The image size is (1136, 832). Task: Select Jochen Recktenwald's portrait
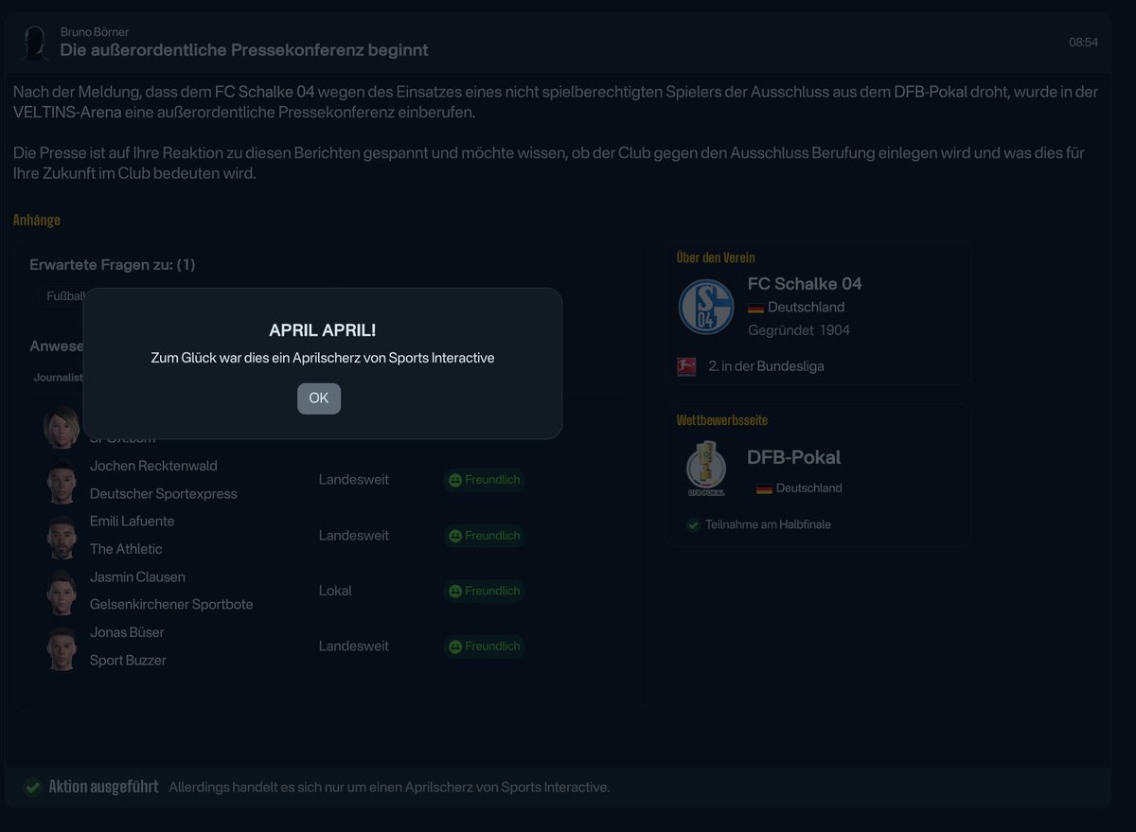62,480
